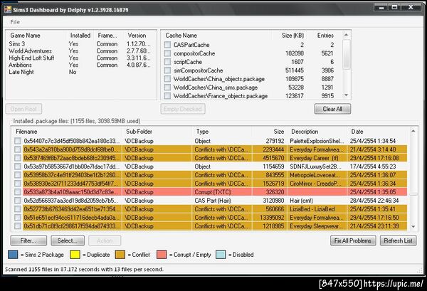Select the High-End Loft Stuff row
Viewport: 427px width, 291px height.
(80, 58)
